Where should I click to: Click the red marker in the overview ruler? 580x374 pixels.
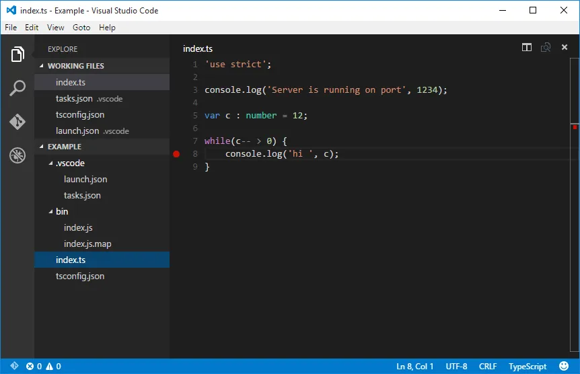pyautogui.click(x=575, y=126)
